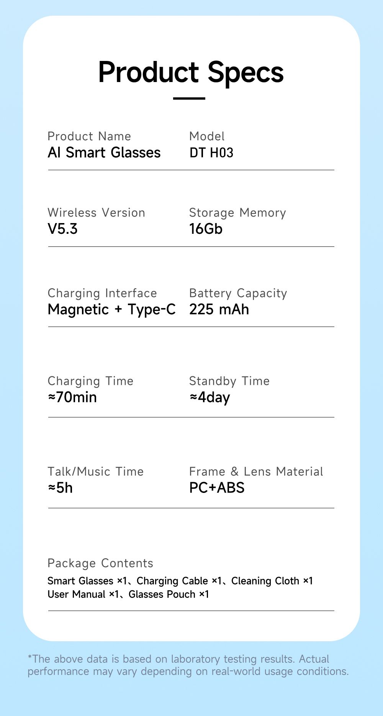Click the Glasses Pouch ×1 item
Image resolution: width=383 pixels, height=716 pixels.
[169, 594]
